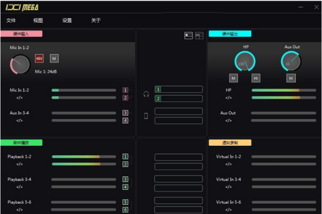Viewport: 322px width, 214px height.
Task: Toggle 48V phantom power for Mic In
Action: (39, 59)
